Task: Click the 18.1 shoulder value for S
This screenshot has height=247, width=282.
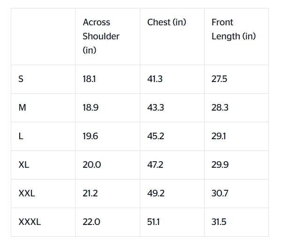Action: (89, 79)
